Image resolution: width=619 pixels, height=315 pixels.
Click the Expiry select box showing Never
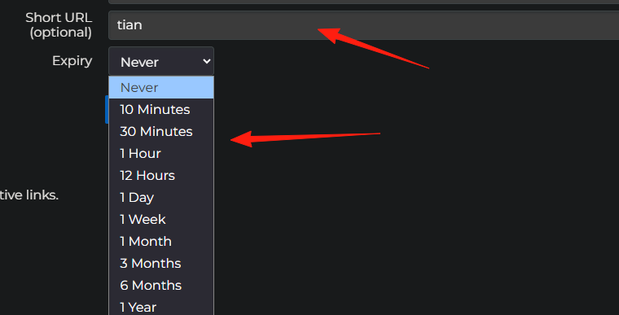(161, 61)
